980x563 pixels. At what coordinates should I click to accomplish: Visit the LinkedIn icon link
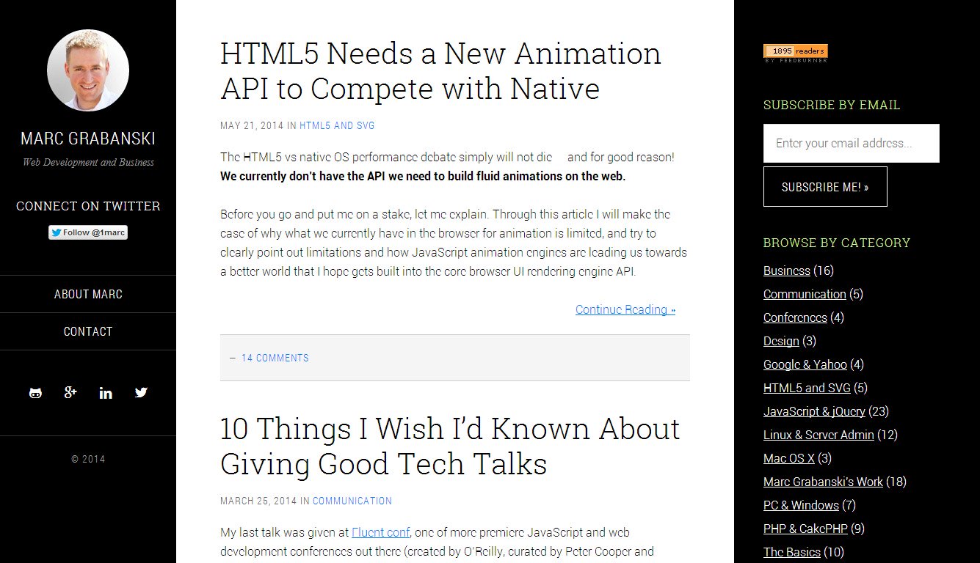(x=106, y=393)
